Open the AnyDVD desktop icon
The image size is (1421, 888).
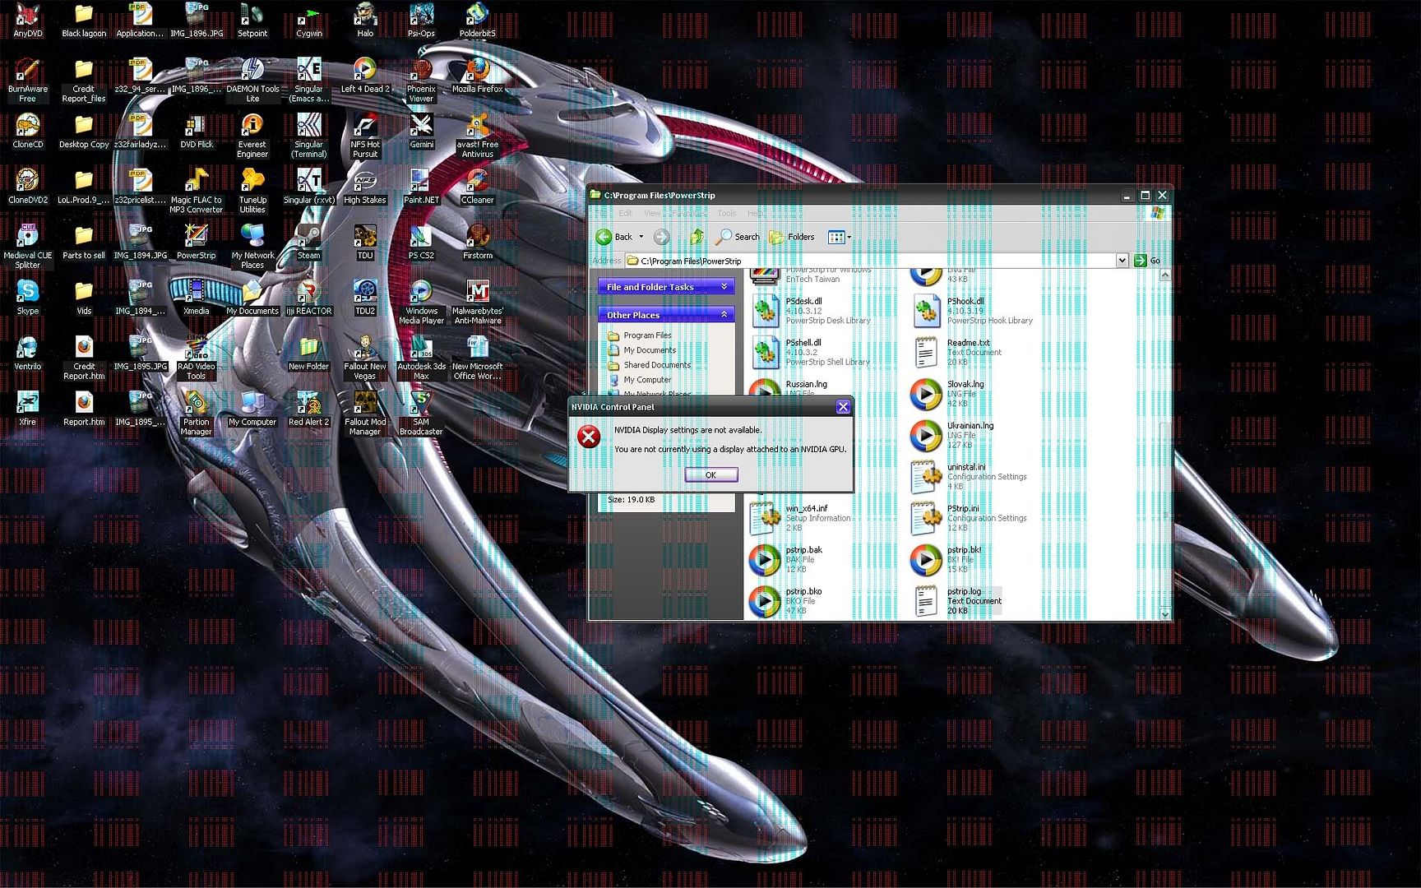coord(27,21)
